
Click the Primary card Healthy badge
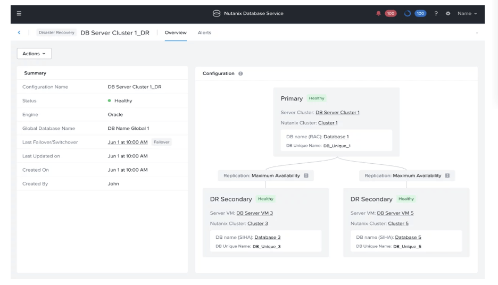click(317, 98)
